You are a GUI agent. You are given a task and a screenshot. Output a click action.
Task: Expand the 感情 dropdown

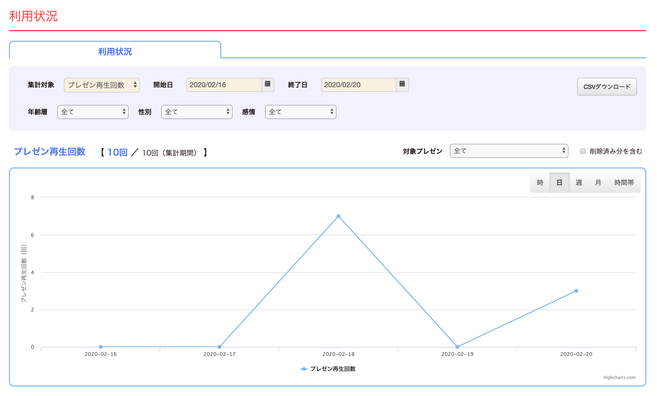coord(301,112)
